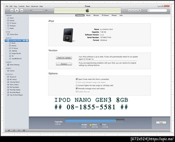Screen dimensions: 175x142
Task: Show the artwork viewer button
Action: pos(24,131)
